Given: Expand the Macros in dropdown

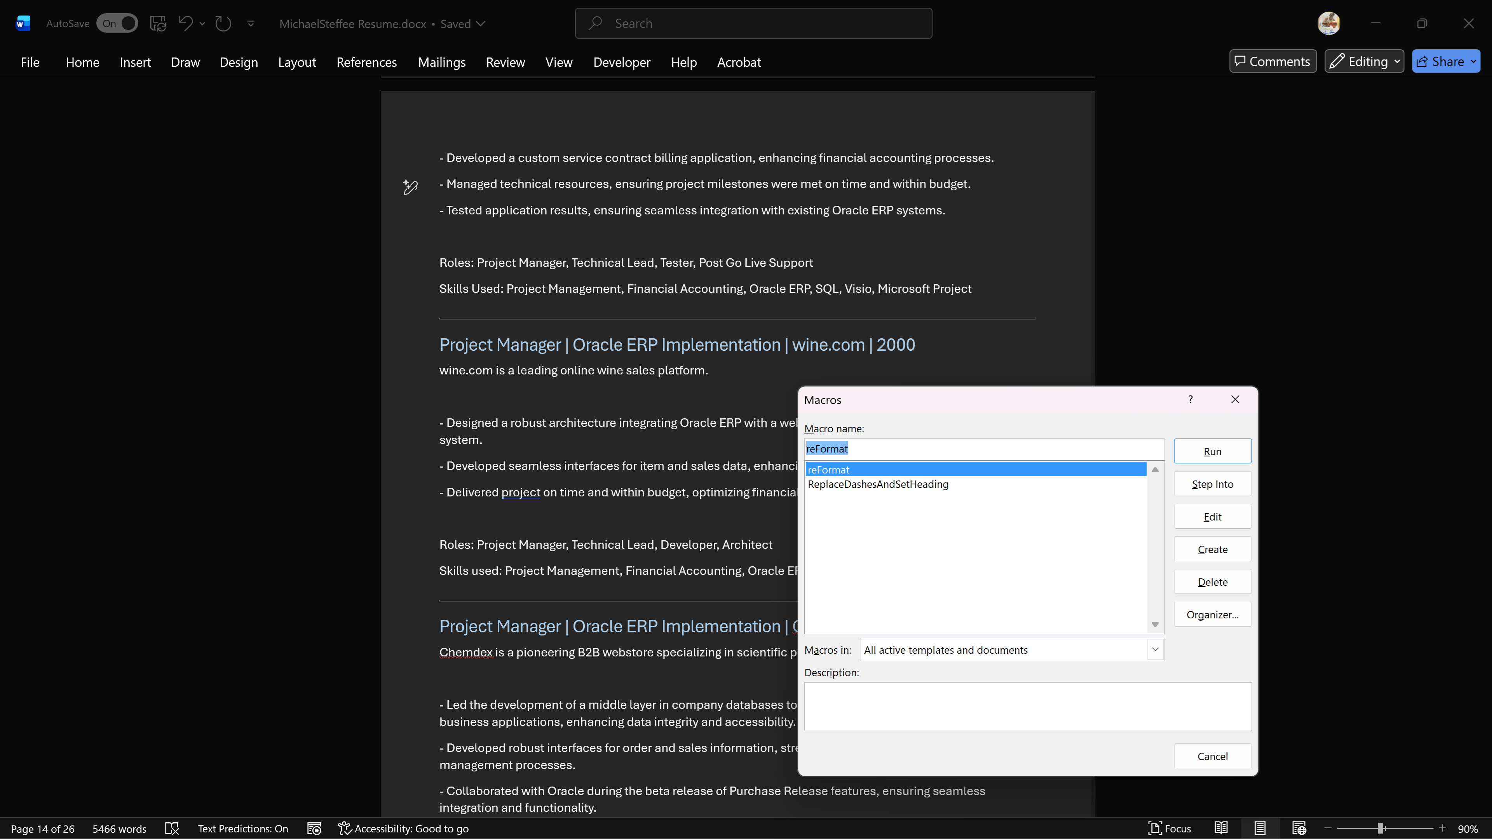Looking at the screenshot, I should (1155, 650).
